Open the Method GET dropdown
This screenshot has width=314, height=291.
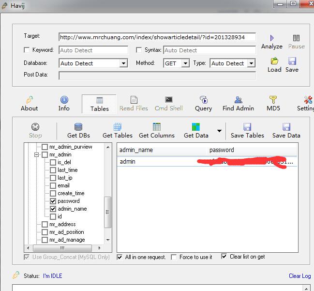[x=186, y=63]
